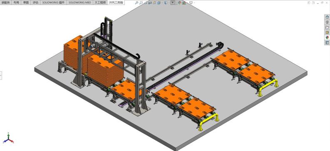Open Appearances color ball icon in task pane

(x=327, y=37)
